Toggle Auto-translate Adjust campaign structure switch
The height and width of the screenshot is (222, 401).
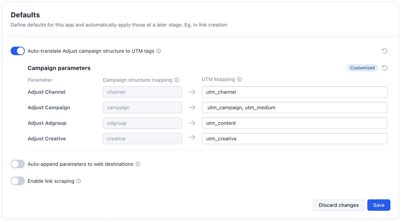click(x=18, y=51)
